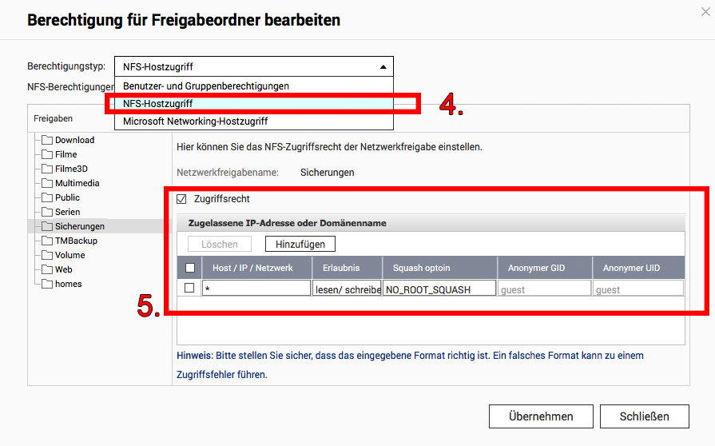Select the Public folder icon
715x446 pixels.
coord(47,197)
